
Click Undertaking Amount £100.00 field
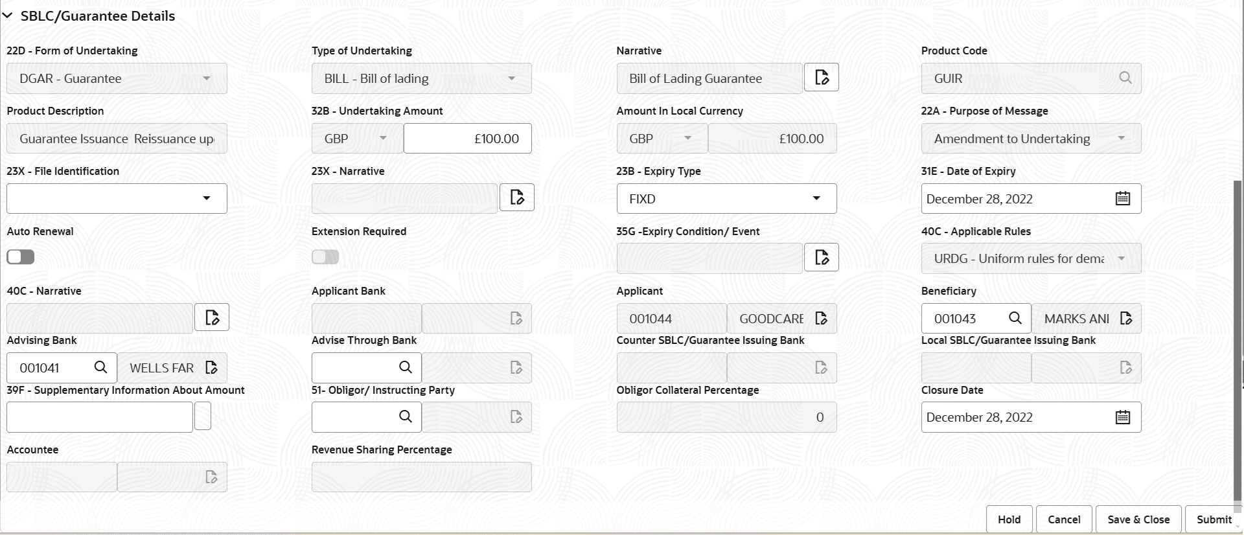tap(468, 139)
